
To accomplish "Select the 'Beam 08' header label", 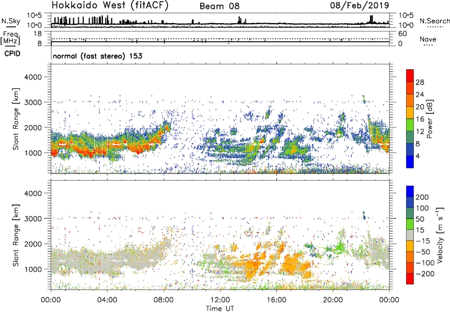I will (x=219, y=6).
